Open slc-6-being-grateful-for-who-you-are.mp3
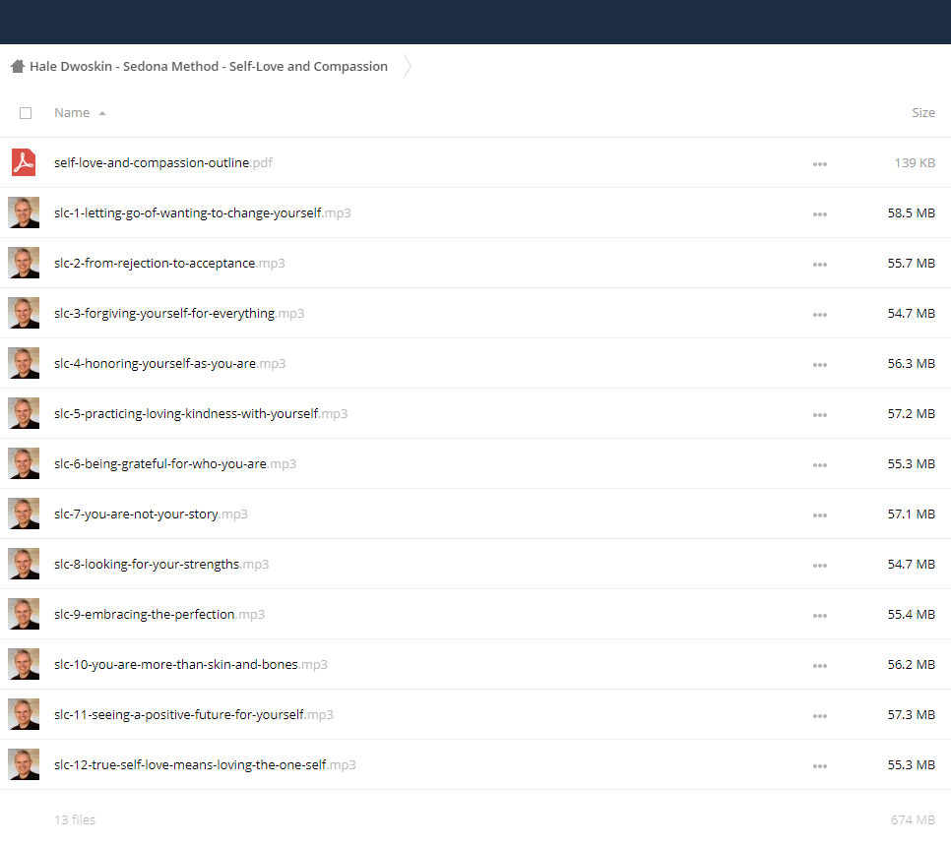Viewport: 951px width, 846px height. 175,465
